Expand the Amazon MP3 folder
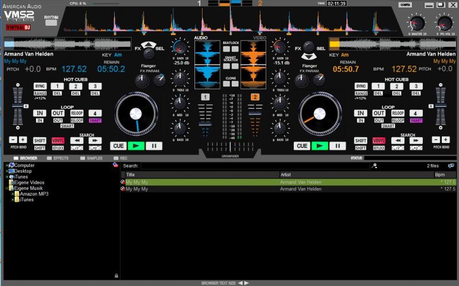This screenshot has width=459, height=286. click(x=12, y=194)
